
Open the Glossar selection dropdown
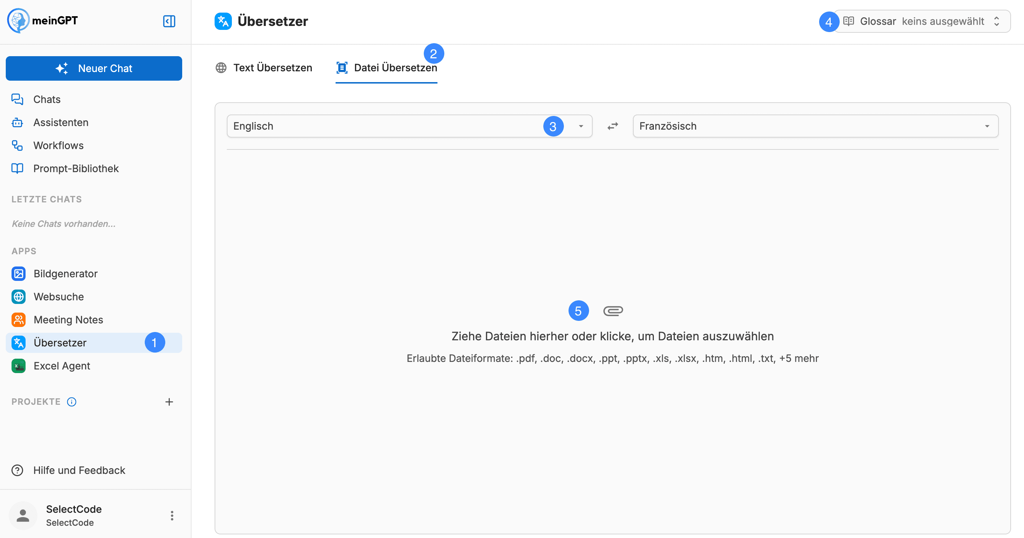[918, 21]
